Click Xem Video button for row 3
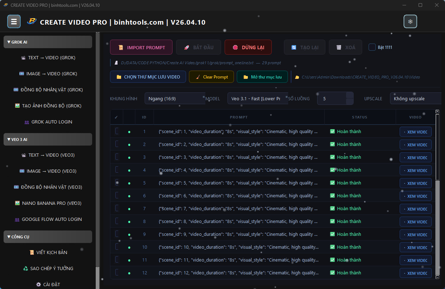 pos(415,158)
